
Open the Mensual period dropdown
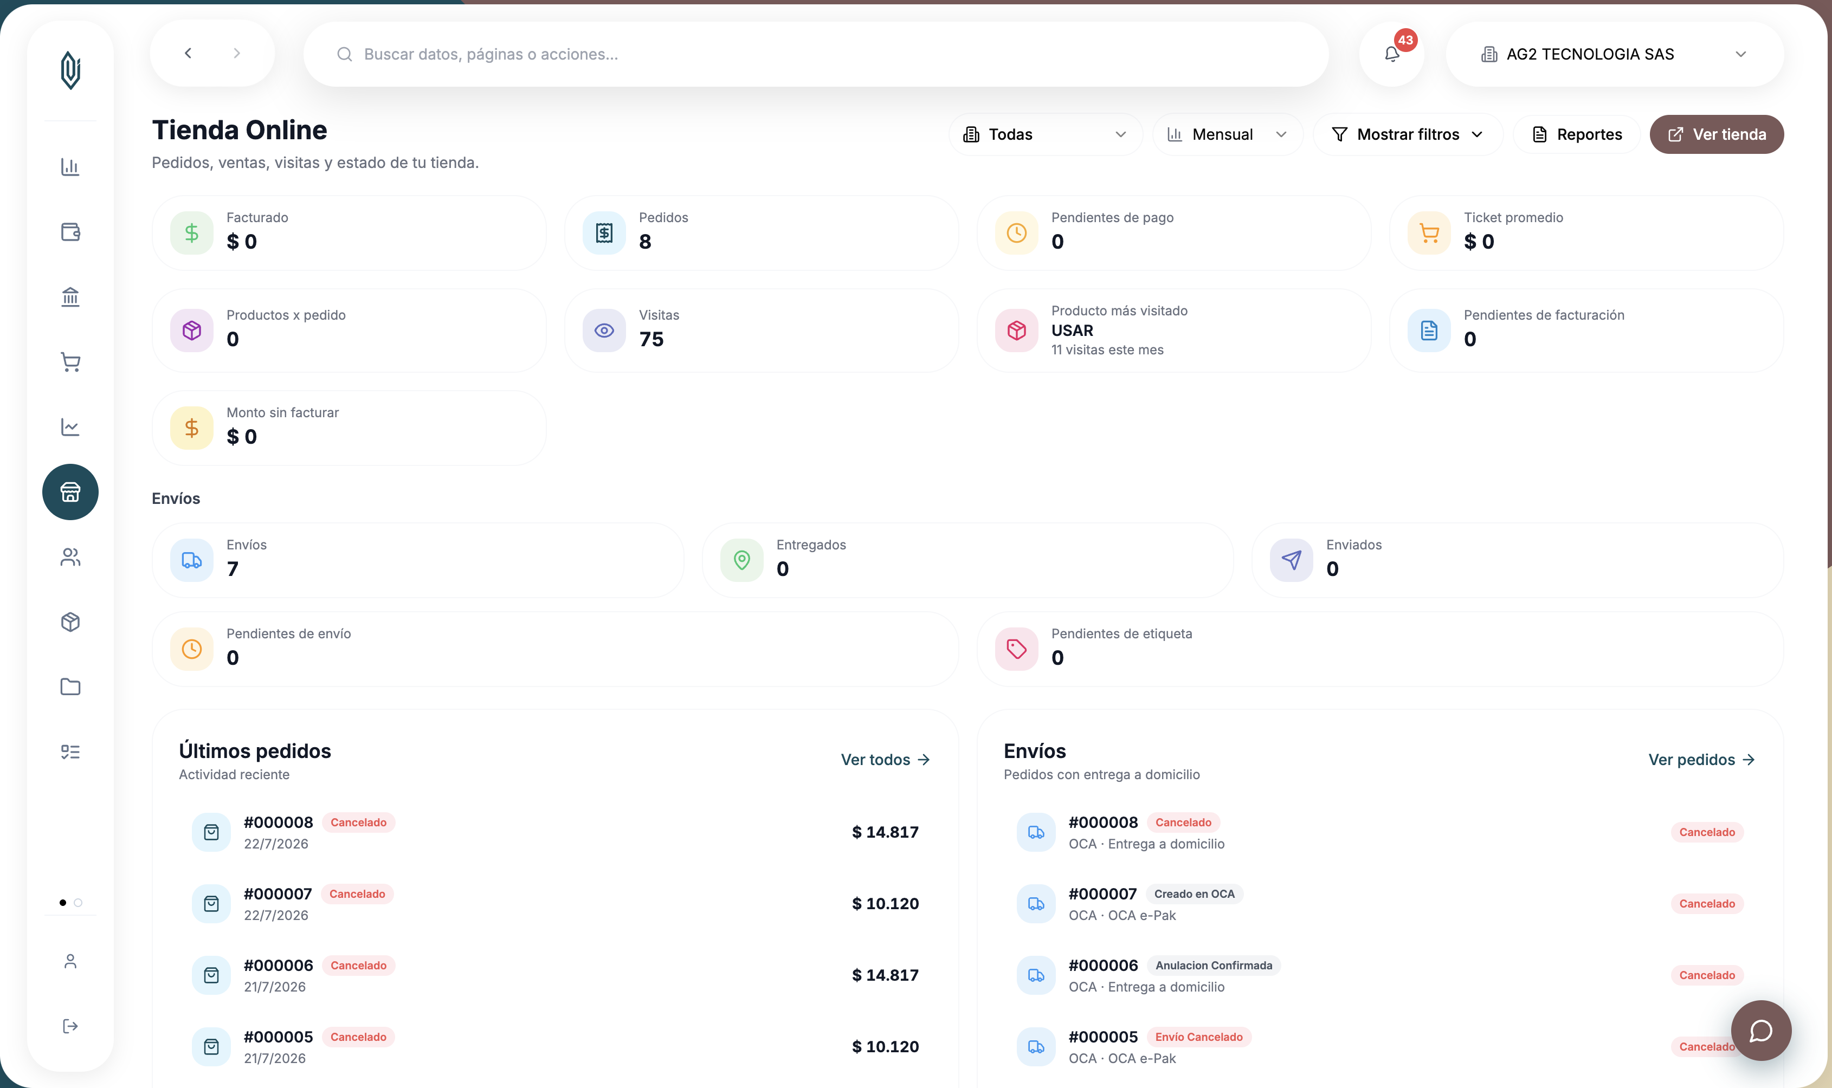(1227, 134)
